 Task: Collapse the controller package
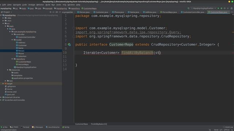tap(12, 34)
